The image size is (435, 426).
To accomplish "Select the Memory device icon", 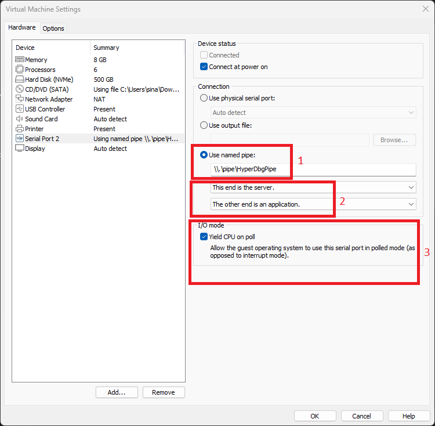I will coord(19,59).
